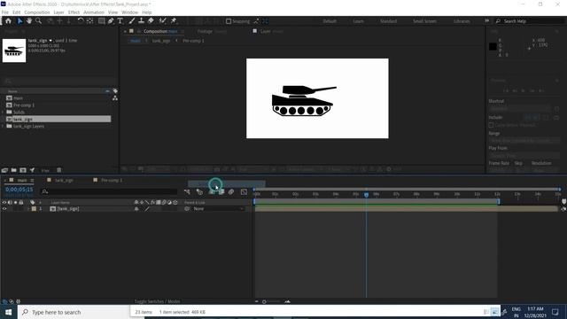The image size is (567, 319).
Task: Select the Pan Behind anchor point tool
Action: pos(89,21)
